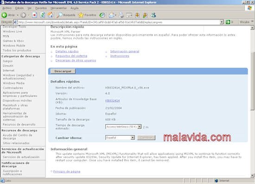Follow the Detalles rápidos link

67,51
